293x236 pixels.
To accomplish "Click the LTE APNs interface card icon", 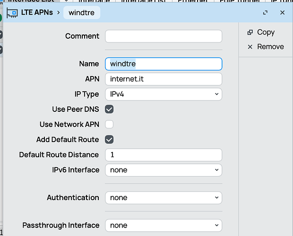I will pyautogui.click(x=12, y=13).
